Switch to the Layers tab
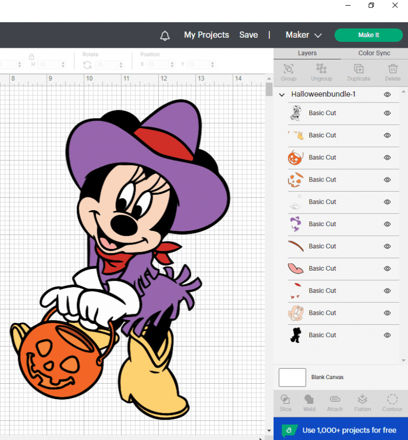 point(307,53)
